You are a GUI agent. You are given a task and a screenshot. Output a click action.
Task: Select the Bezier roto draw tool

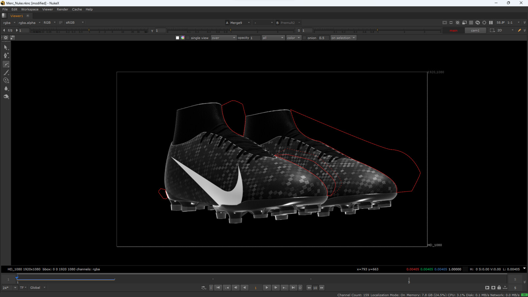[6, 64]
